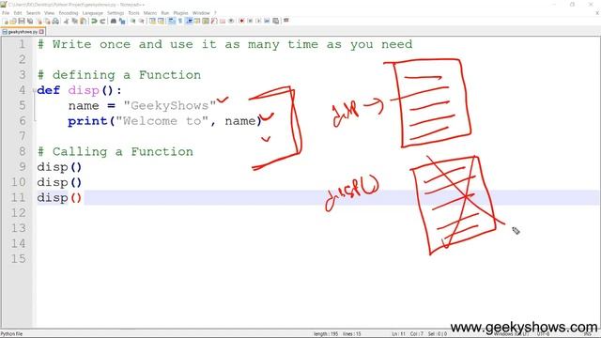
Task: Start macro recording with red dot icon
Action: pos(241,21)
